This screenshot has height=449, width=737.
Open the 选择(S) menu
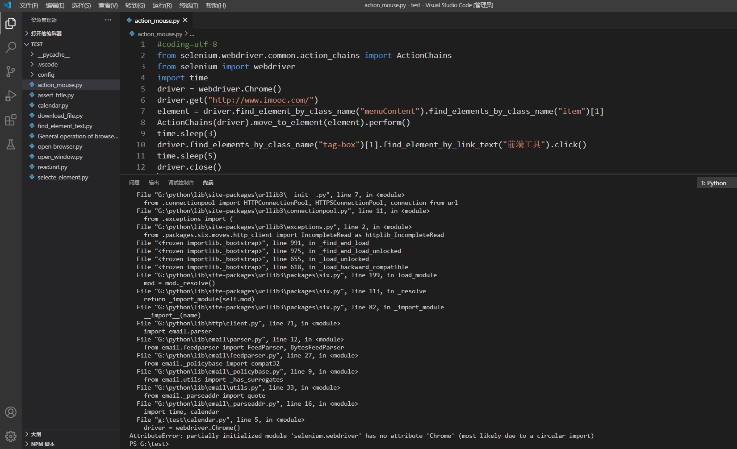point(81,5)
